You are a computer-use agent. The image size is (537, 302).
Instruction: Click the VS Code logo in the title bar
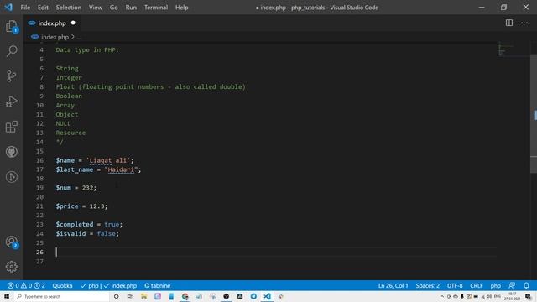(x=8, y=8)
